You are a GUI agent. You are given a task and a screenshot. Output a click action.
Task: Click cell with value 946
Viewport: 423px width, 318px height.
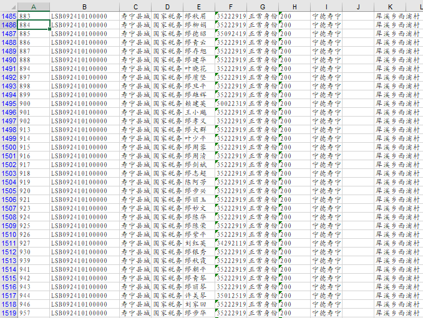[x=34, y=304]
